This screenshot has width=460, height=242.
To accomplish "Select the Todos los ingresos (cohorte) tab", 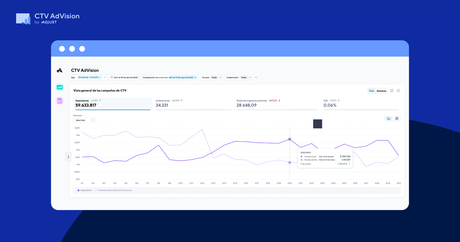I will pos(277,104).
